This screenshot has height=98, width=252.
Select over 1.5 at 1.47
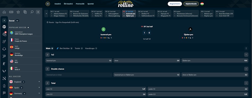tap(96, 89)
